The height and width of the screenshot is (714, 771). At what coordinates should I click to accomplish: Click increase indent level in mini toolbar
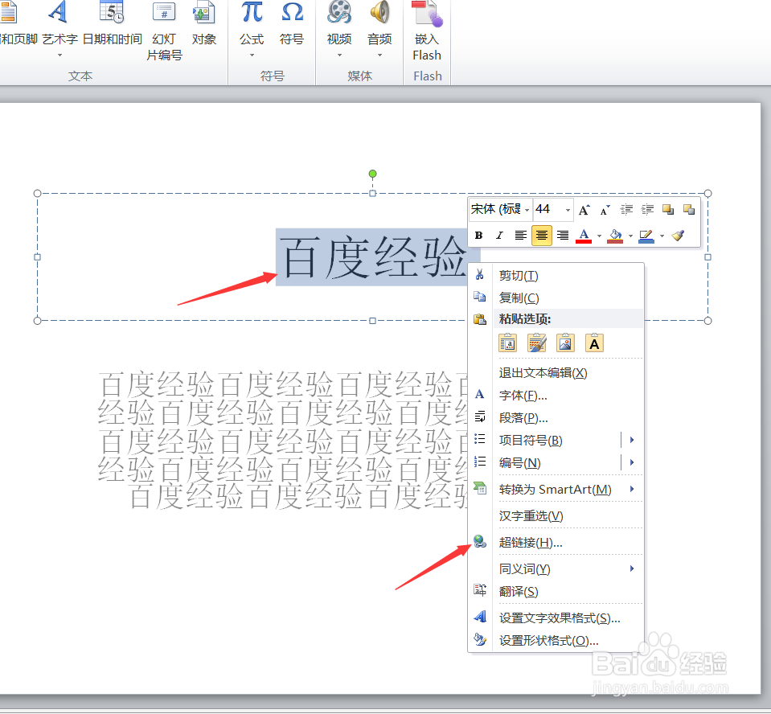point(647,210)
